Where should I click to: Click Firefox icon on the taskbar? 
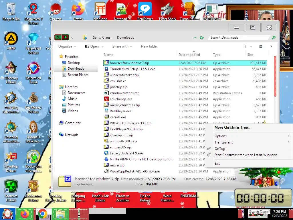tap(25, 214)
